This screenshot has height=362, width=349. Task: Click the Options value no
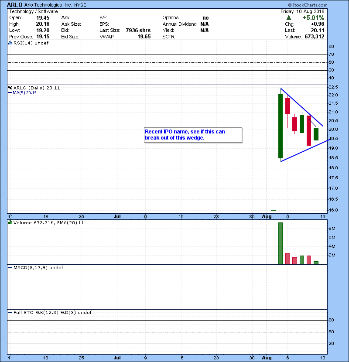coord(205,18)
